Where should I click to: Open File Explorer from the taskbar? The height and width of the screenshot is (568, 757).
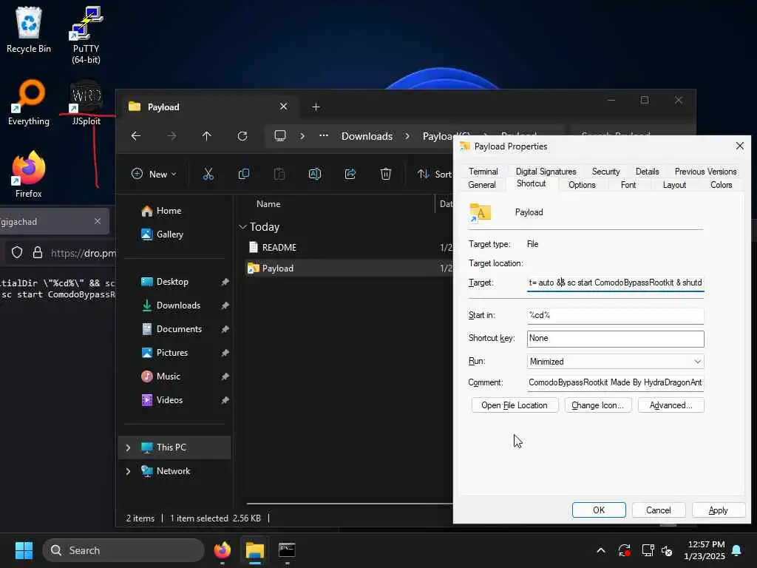click(255, 550)
